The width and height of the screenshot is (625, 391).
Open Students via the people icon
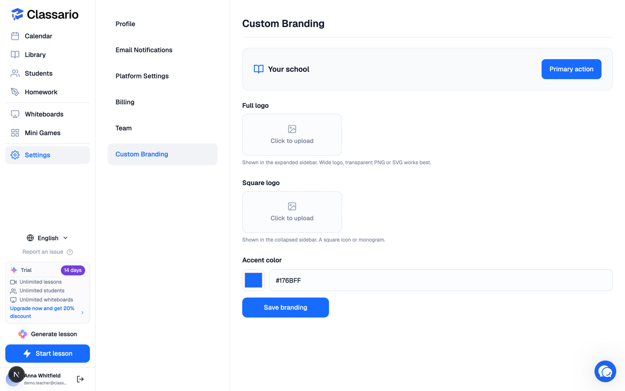(x=15, y=73)
